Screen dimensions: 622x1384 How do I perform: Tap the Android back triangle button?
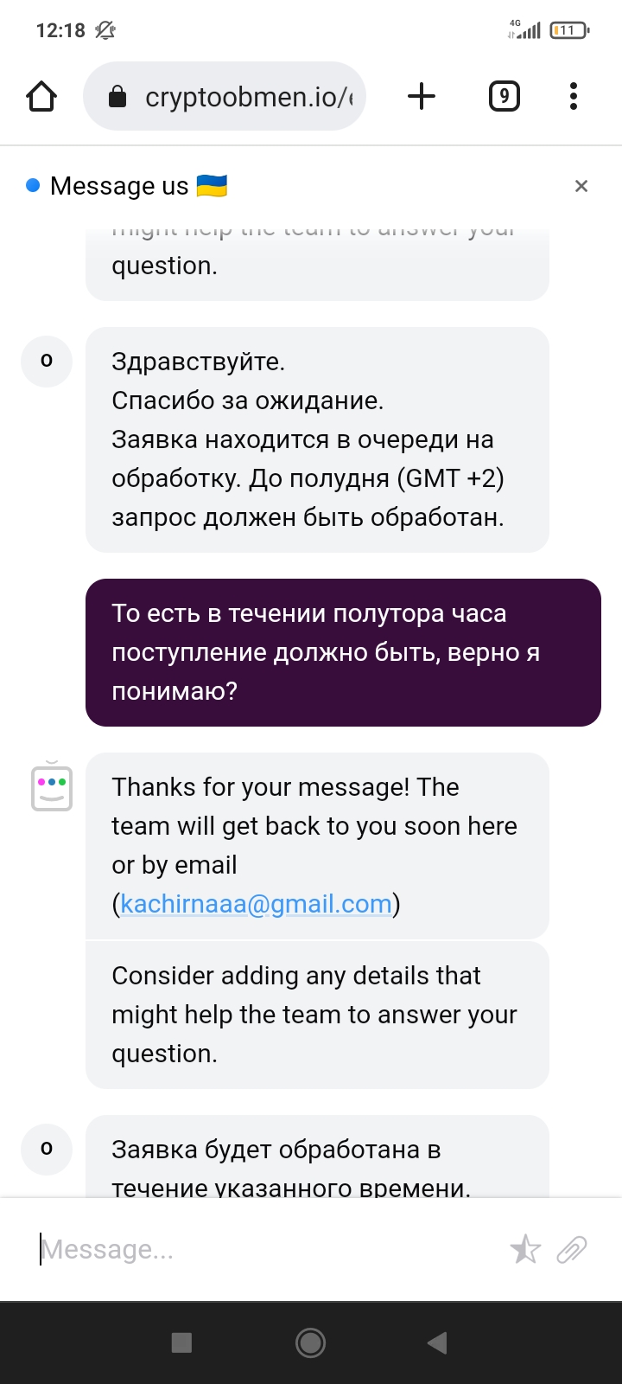tap(437, 1342)
